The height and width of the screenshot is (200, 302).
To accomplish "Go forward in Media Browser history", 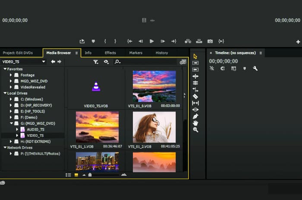I will click(60, 62).
